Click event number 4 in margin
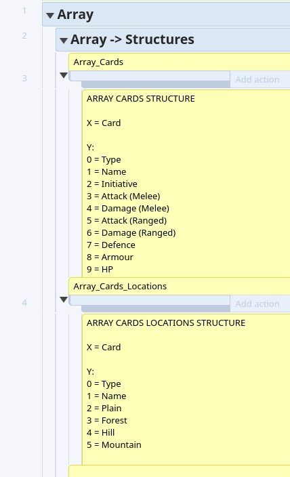 point(24,303)
